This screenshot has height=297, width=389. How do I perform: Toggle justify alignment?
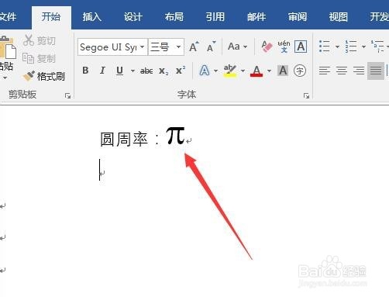[376, 71]
